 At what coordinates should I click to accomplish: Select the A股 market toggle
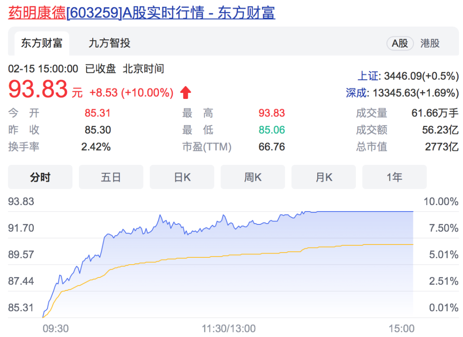tap(400, 43)
